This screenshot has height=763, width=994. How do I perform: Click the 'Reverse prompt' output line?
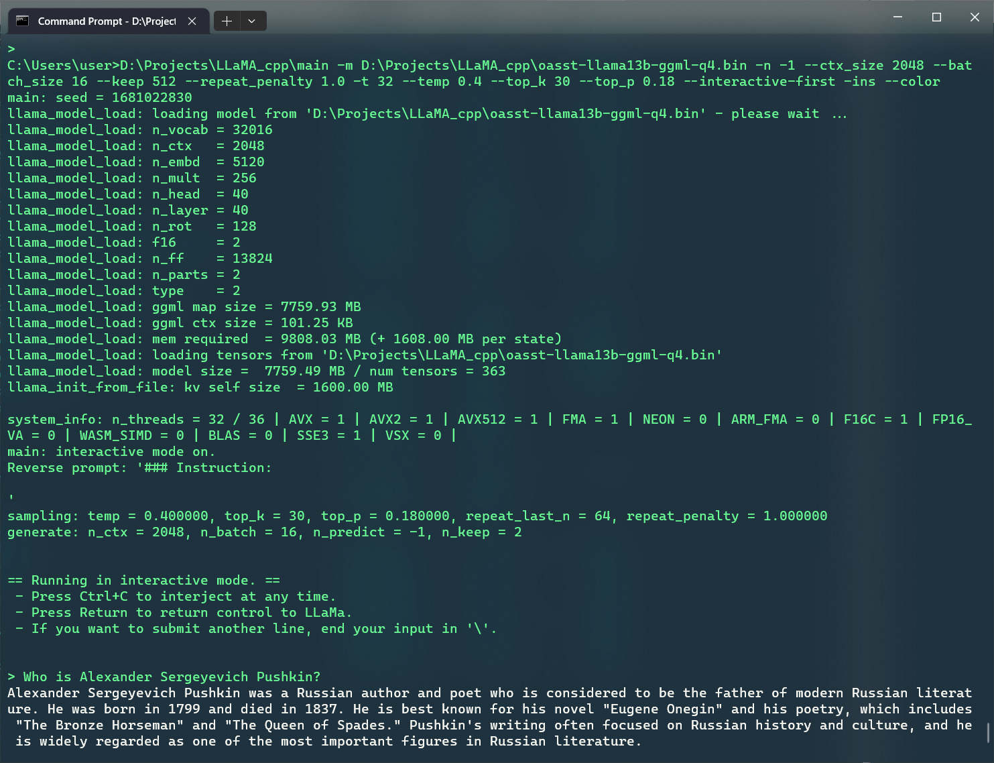(x=139, y=467)
